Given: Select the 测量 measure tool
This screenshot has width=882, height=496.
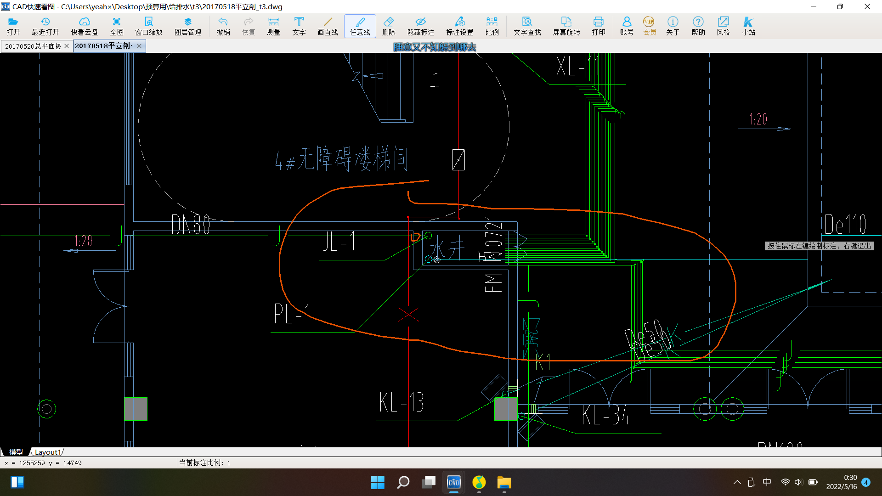Looking at the screenshot, I should pyautogui.click(x=274, y=26).
